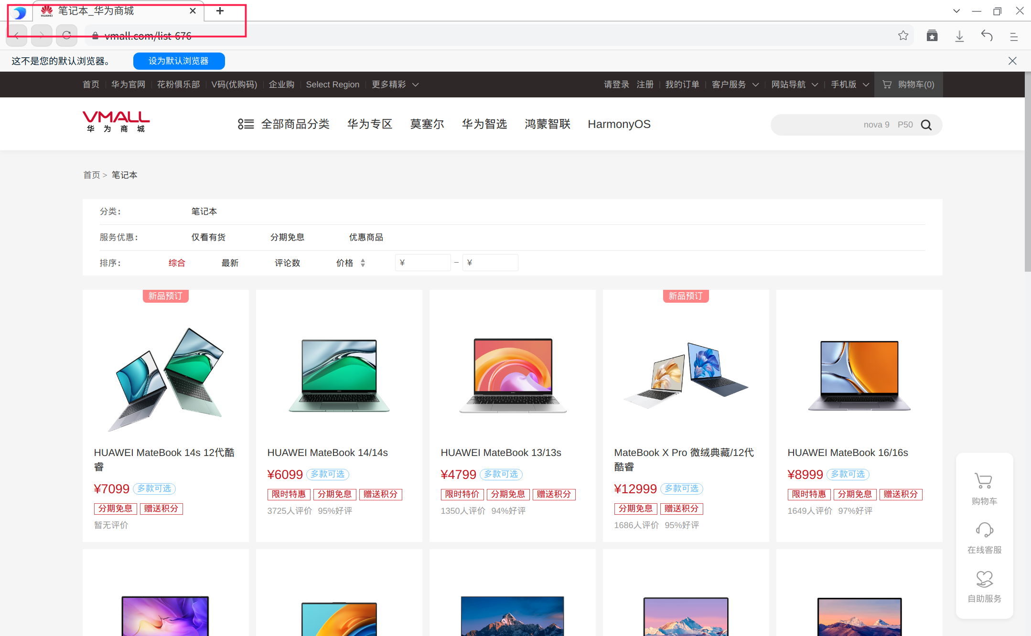Viewport: 1031px width, 636px height.
Task: Open 全部商品分类 menu
Action: [x=284, y=124]
